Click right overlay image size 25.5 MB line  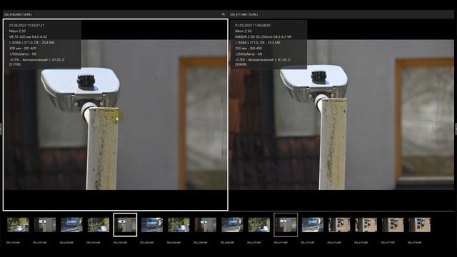(257, 43)
